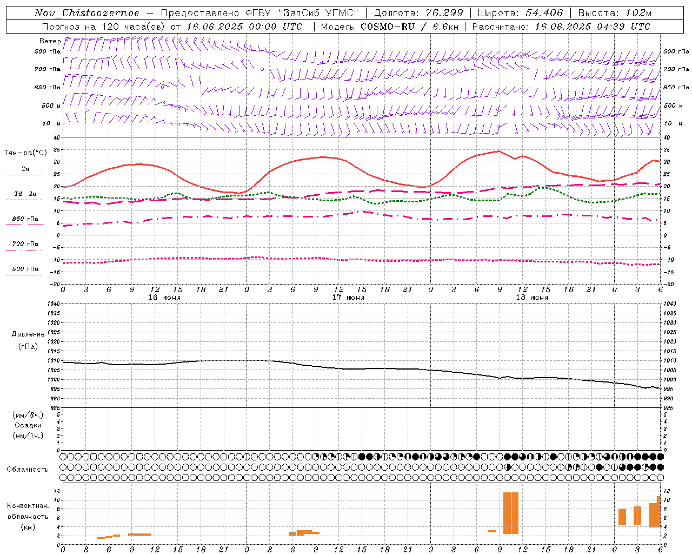Click the Модель COSMO-RU / 6.6км label
This screenshot has width=692, height=554.
pyautogui.click(x=389, y=27)
